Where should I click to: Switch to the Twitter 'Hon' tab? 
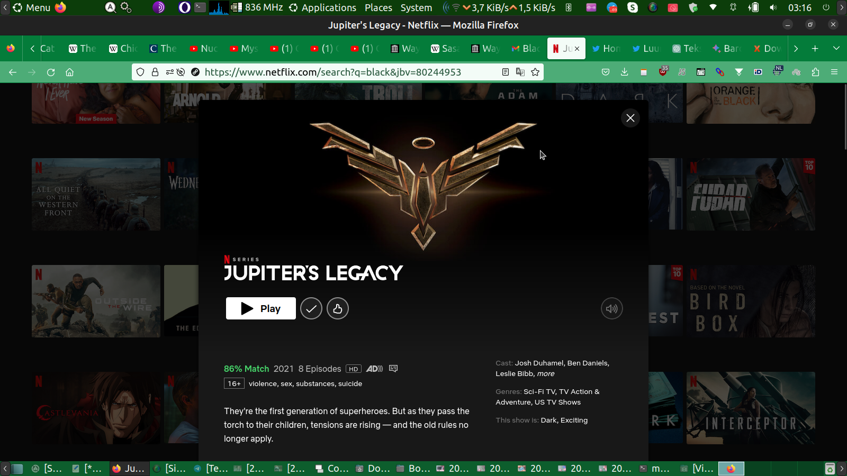pyautogui.click(x=606, y=48)
